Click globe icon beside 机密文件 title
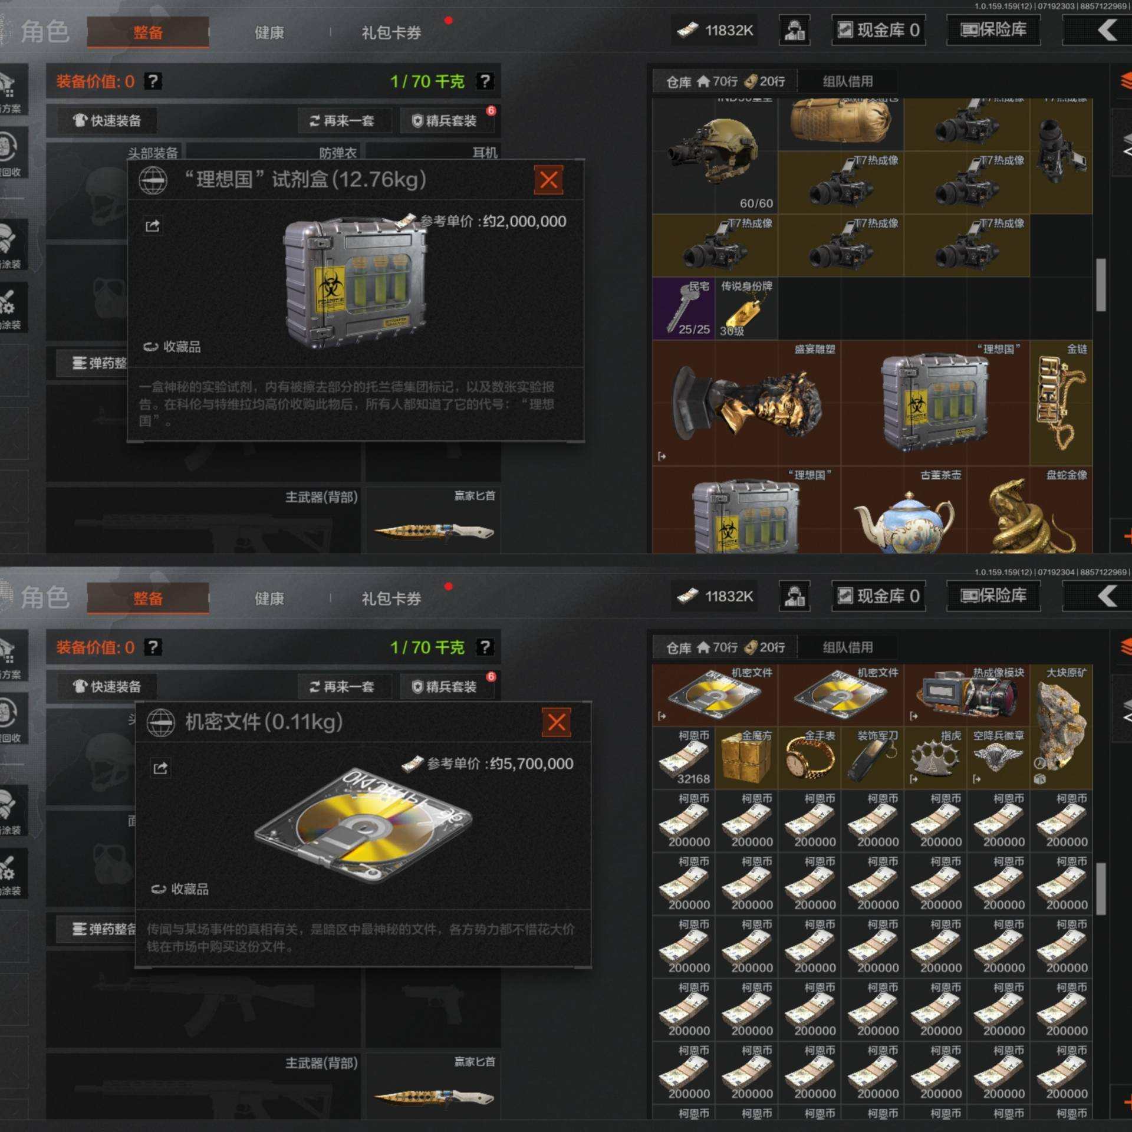The image size is (1132, 1132). pos(160,722)
